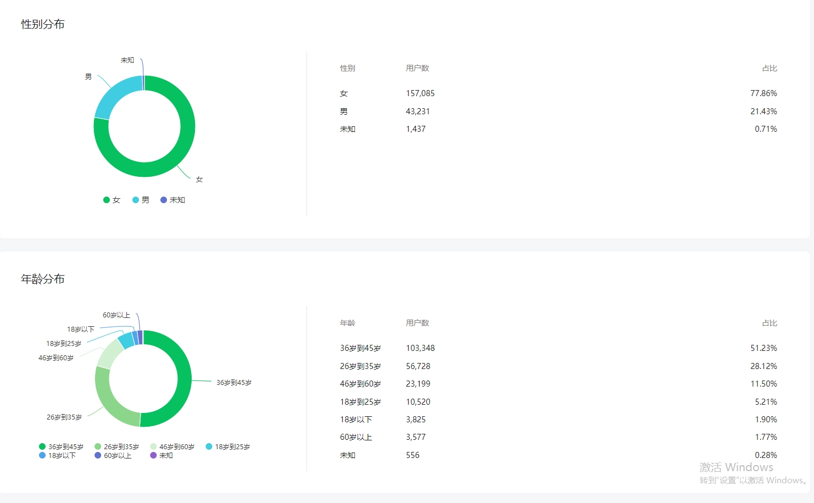Toggle 46岁到60岁 in the age chart legend
The height and width of the screenshot is (503, 814).
[x=172, y=447]
